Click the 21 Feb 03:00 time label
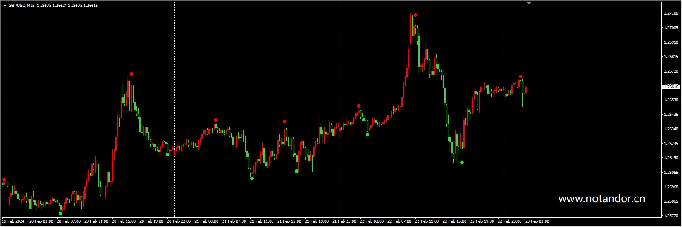Screen dimensions: 682x227 [207, 221]
